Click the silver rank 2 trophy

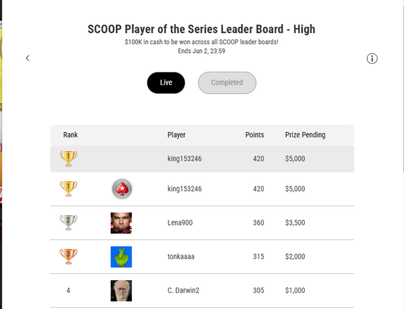(x=68, y=223)
